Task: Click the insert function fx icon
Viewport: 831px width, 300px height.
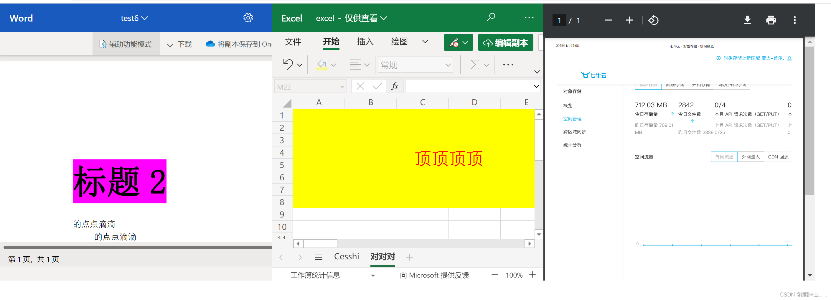Action: click(395, 86)
